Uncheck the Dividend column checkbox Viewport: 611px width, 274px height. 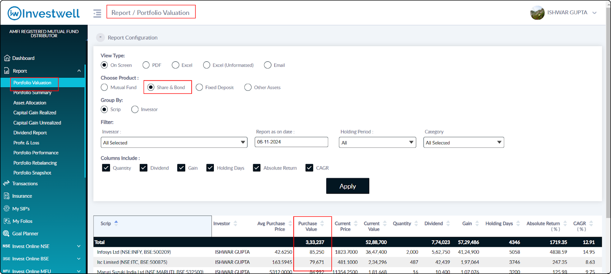click(144, 168)
